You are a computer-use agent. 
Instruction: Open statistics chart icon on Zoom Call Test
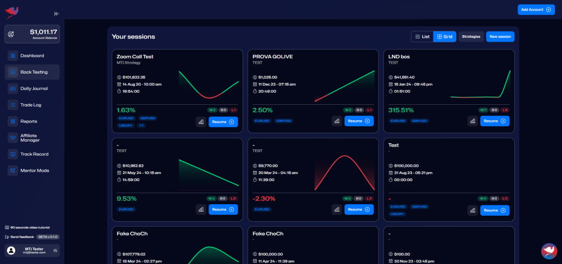pos(201,121)
